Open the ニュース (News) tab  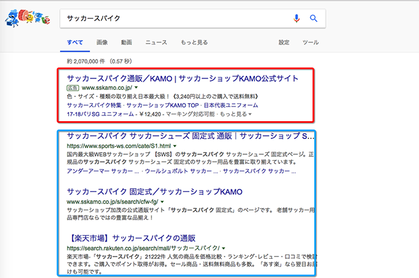tap(156, 43)
